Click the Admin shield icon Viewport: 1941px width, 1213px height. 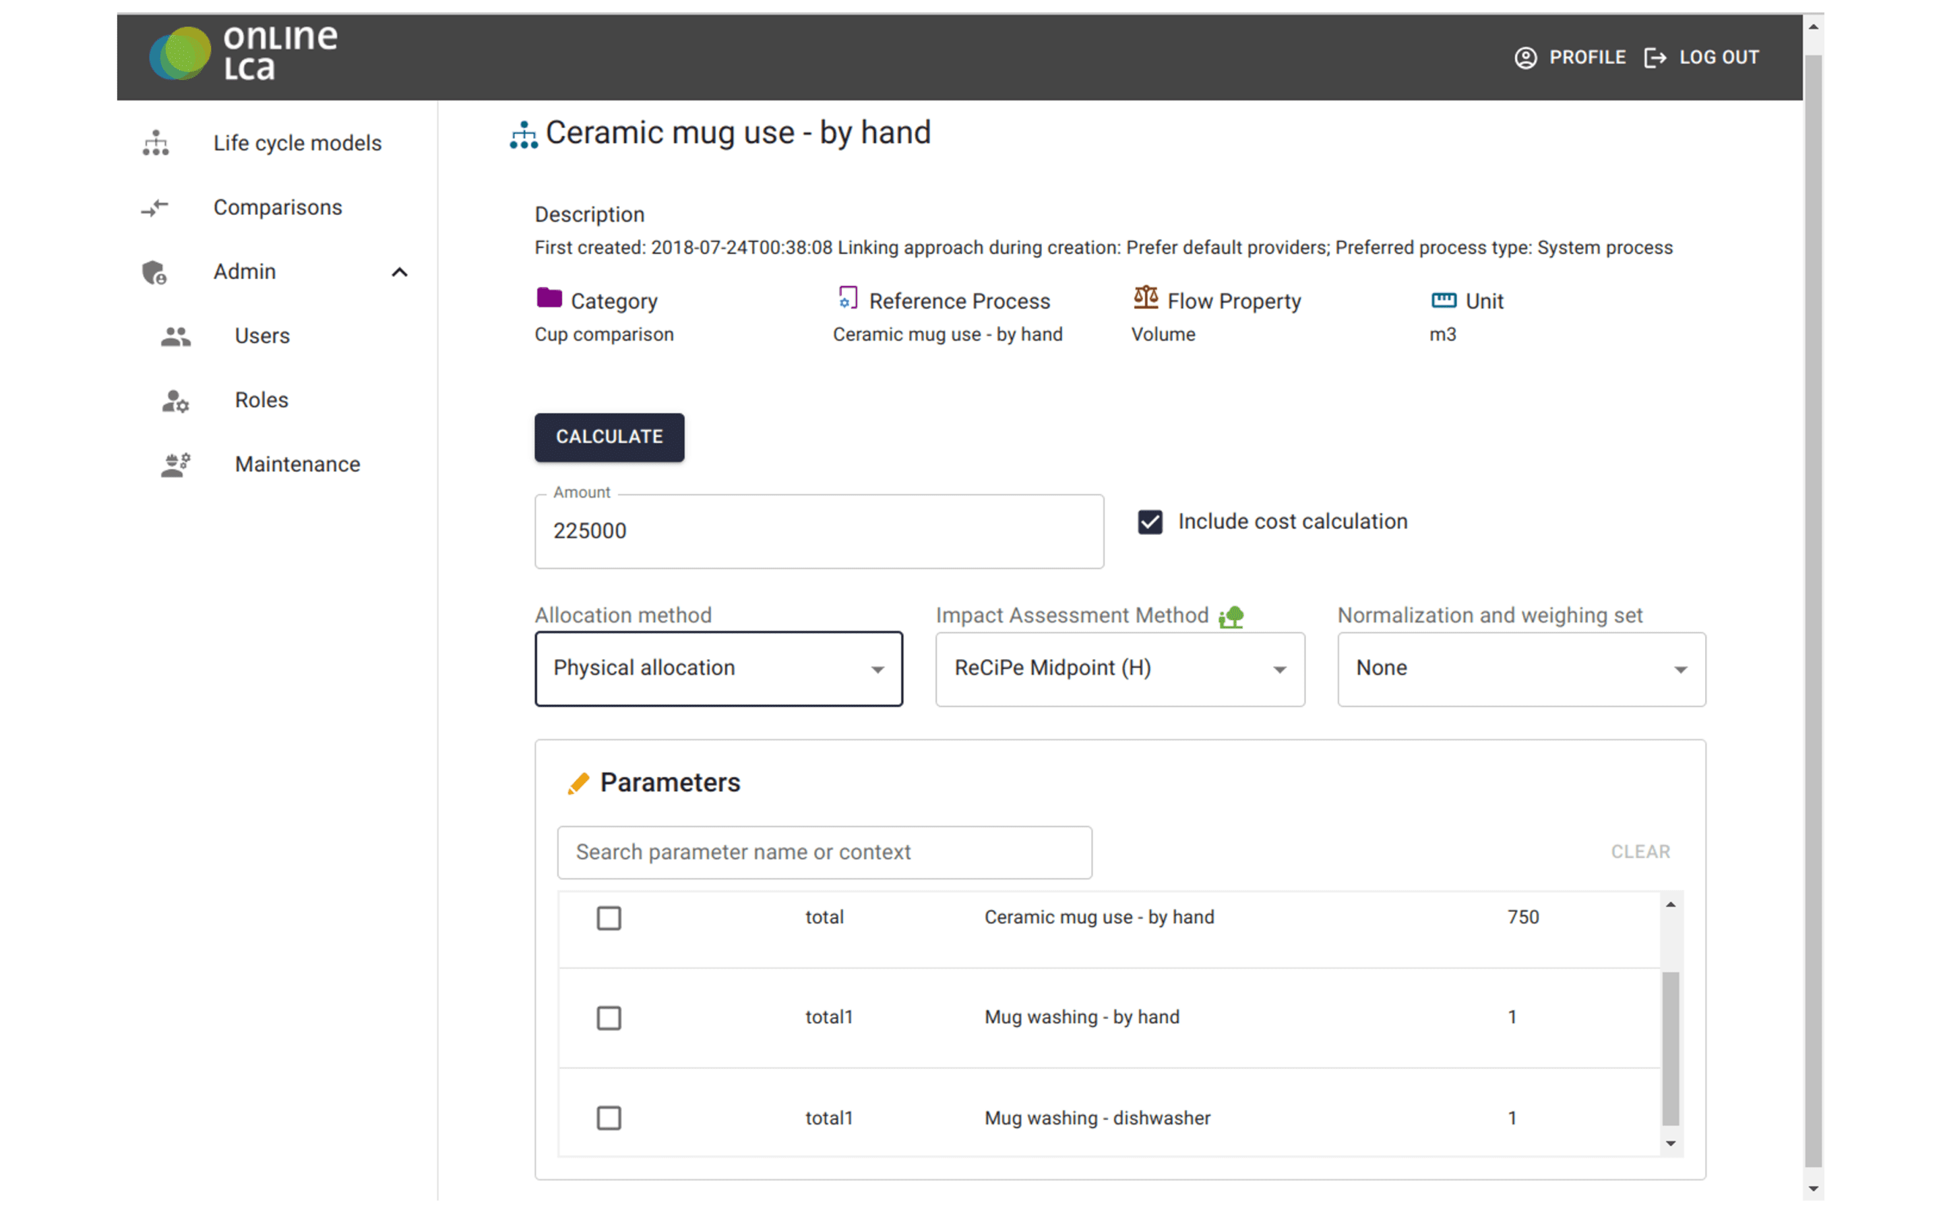pos(154,272)
